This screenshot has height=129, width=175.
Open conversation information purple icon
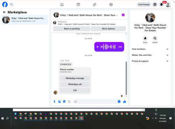pyautogui.click(x=123, y=15)
